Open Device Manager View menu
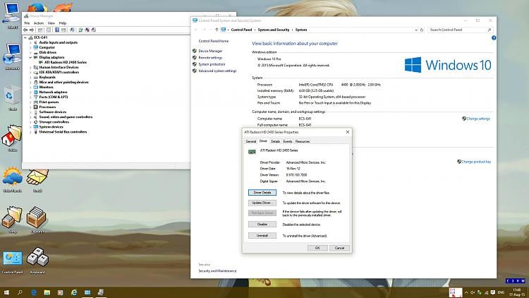This screenshot has height=298, width=529. 51,23
